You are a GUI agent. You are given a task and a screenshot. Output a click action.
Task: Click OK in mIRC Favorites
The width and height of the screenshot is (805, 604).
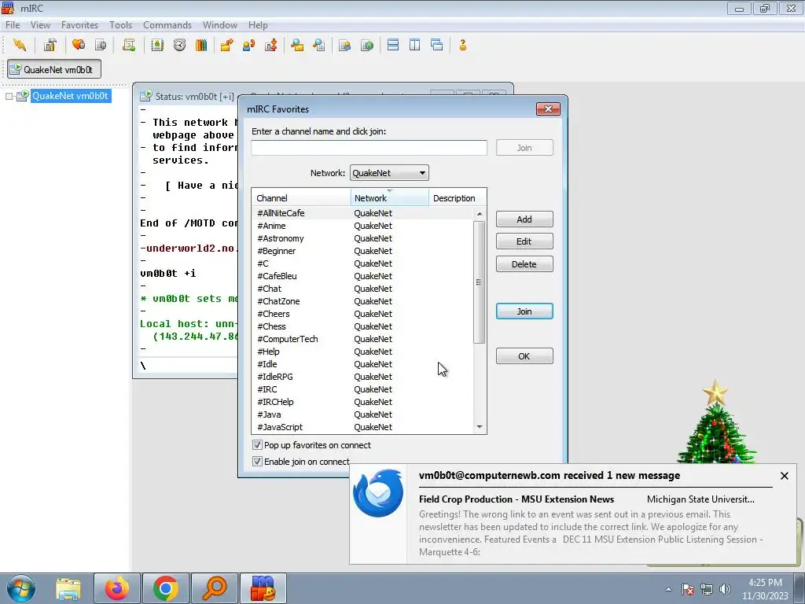pyautogui.click(x=524, y=356)
